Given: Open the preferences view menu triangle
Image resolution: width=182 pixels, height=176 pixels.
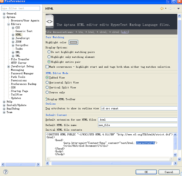Looking at the screenshot, I should pos(179,8).
